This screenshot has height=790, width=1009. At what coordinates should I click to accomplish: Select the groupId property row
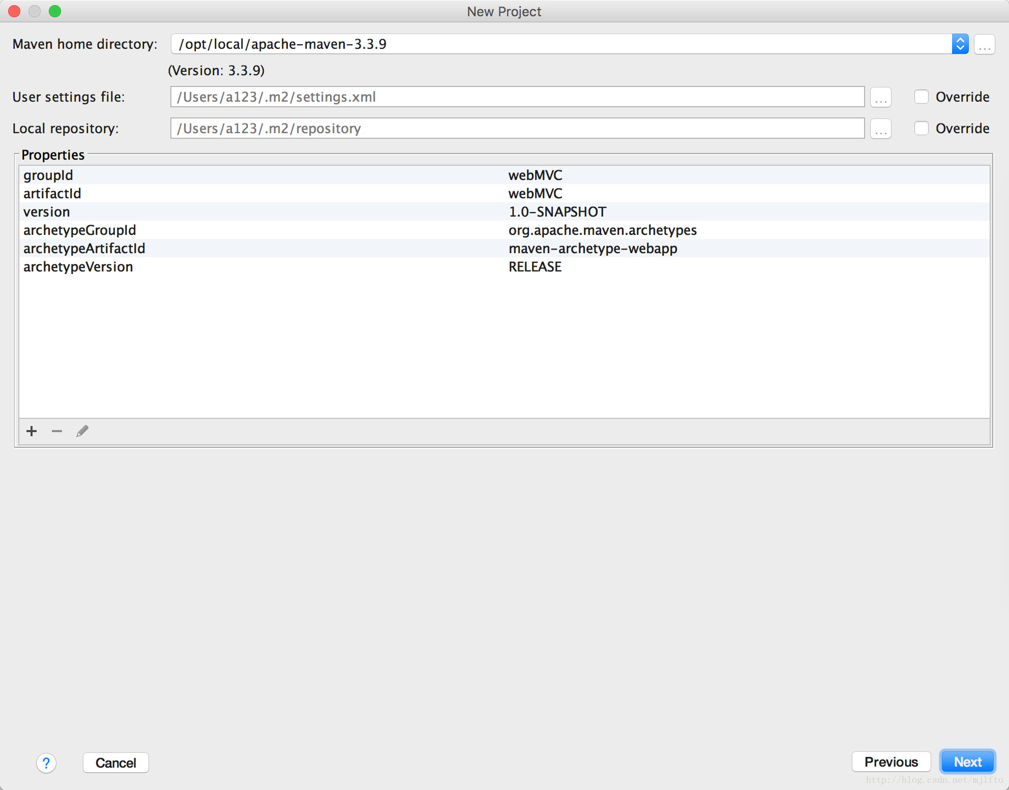tap(504, 175)
